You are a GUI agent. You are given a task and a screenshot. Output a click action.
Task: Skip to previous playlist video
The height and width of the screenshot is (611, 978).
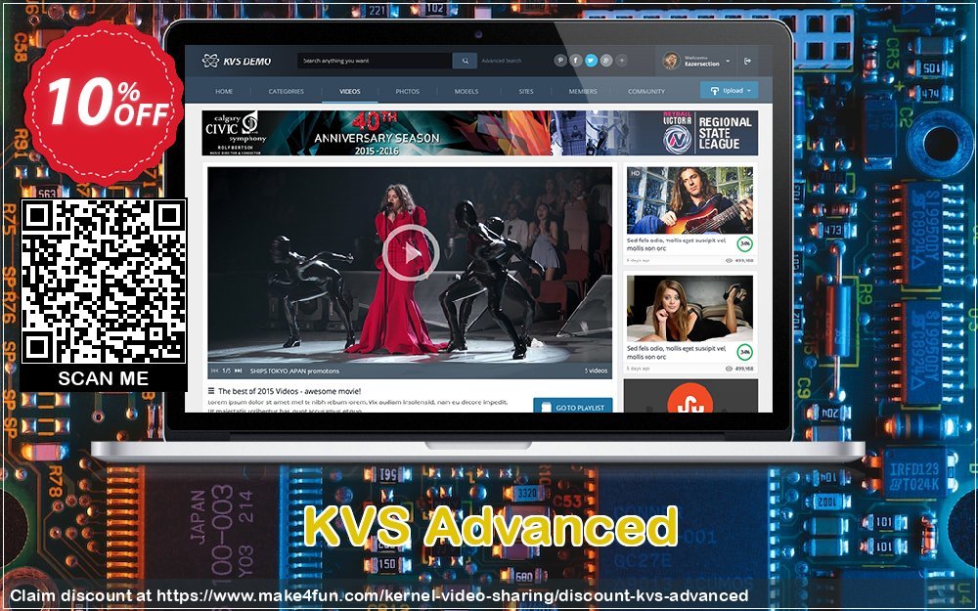pyautogui.click(x=214, y=371)
